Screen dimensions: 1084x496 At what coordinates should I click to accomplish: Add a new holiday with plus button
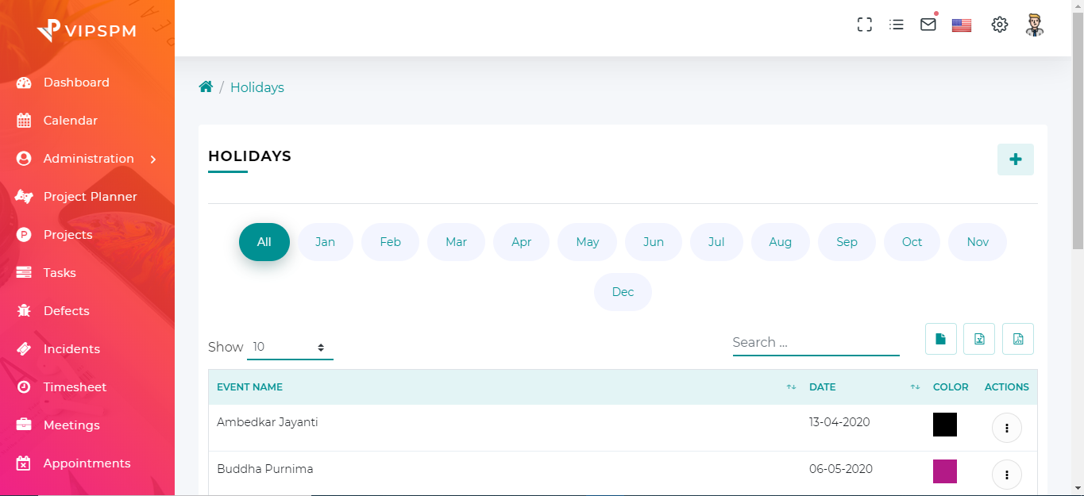[1015, 160]
